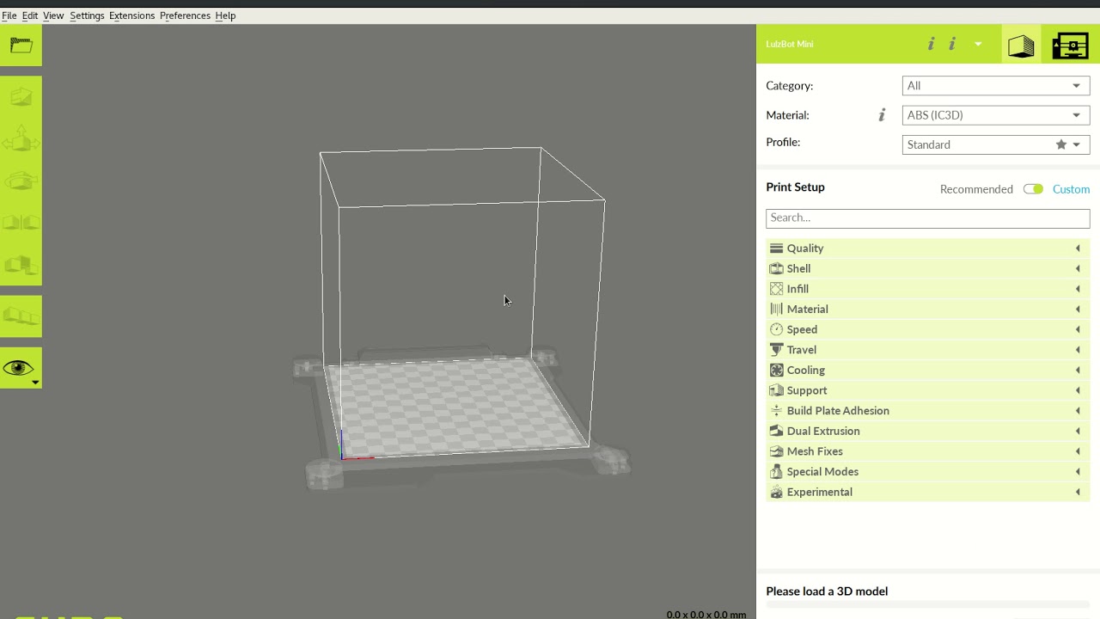Click the Custom label
The image size is (1100, 619).
1071,189
